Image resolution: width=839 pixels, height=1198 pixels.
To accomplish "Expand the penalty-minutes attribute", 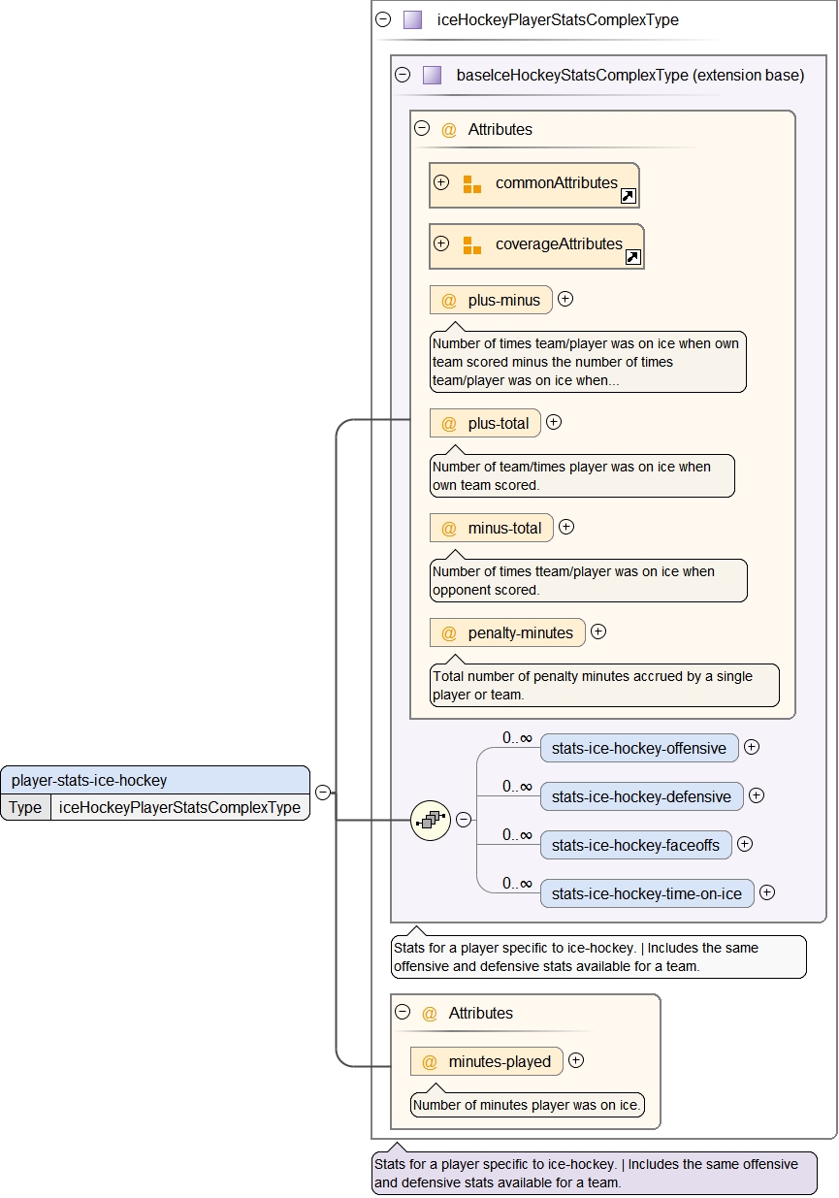I will [x=598, y=631].
